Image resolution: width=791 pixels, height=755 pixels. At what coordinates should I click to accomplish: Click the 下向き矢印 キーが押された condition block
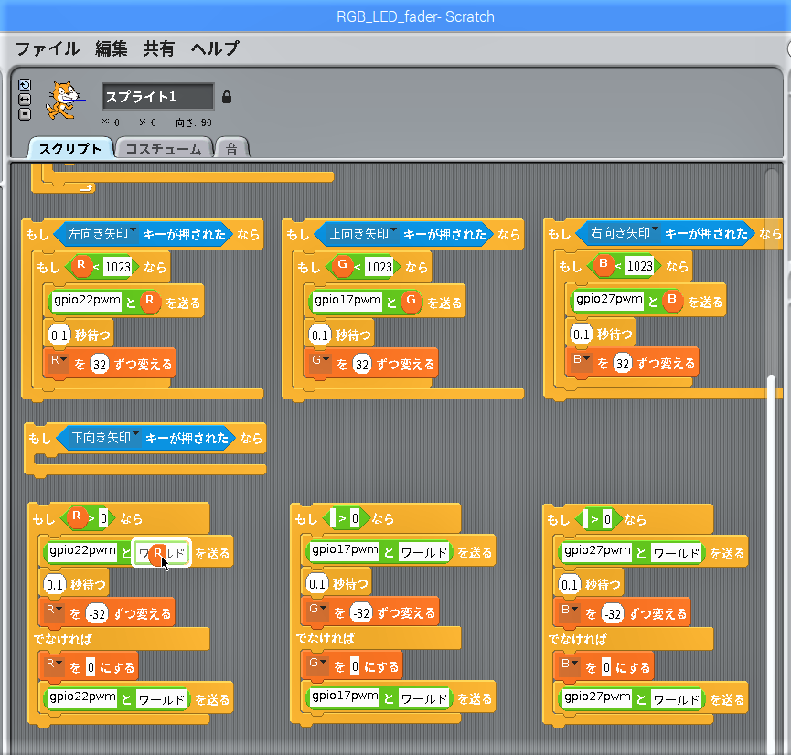click(x=146, y=438)
